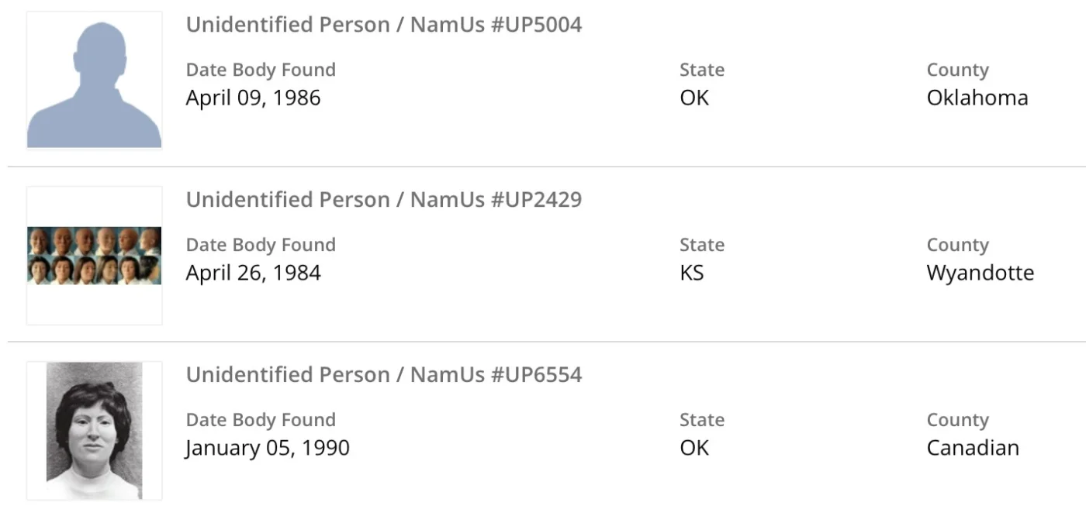Click Date Body Found label for UP5004
The image size is (1086, 516).
pos(261,70)
